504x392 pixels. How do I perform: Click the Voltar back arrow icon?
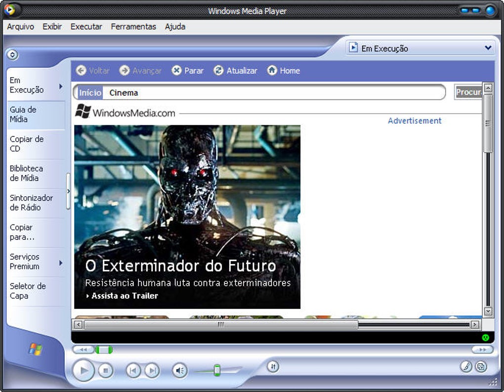click(x=82, y=70)
